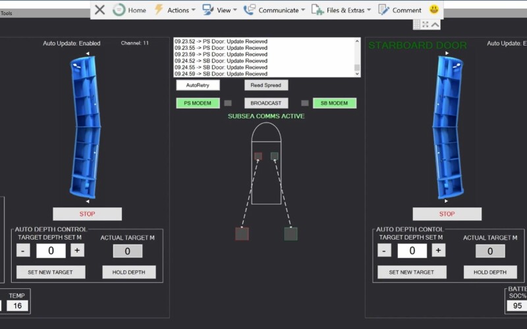Click the fullscreen arrows icon under toolbar
The height and width of the screenshot is (329, 527).
pyautogui.click(x=426, y=24)
